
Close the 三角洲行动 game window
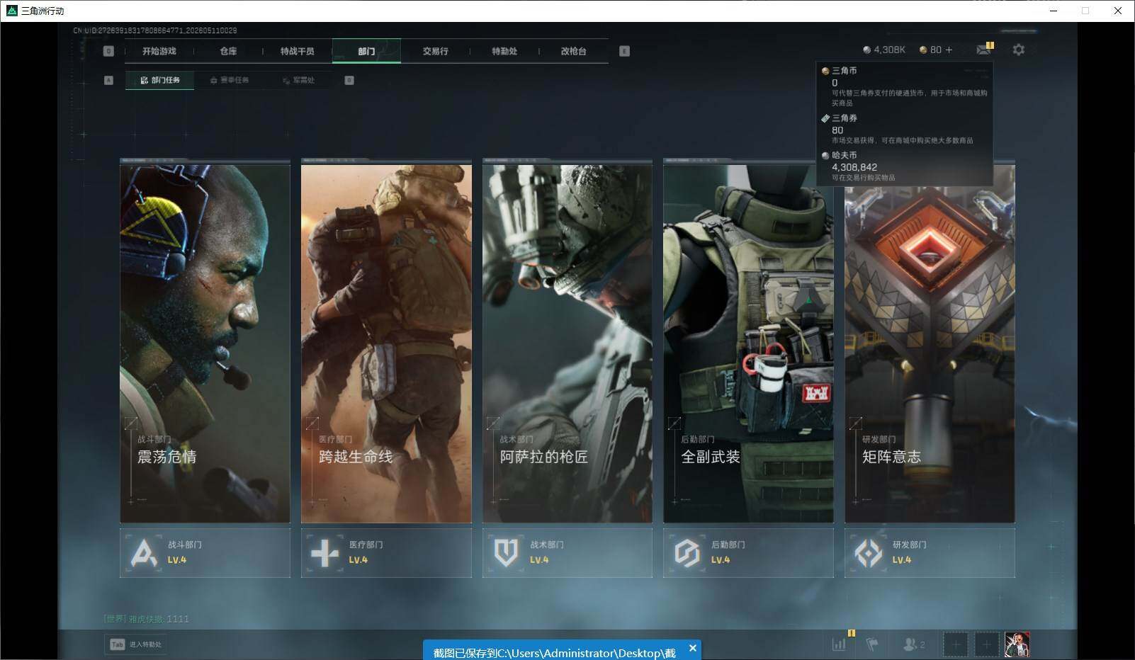tap(1118, 11)
